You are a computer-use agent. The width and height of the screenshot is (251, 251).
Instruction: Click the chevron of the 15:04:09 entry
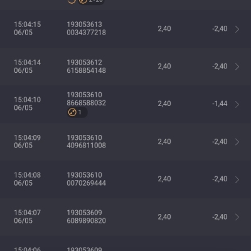tap(237, 142)
